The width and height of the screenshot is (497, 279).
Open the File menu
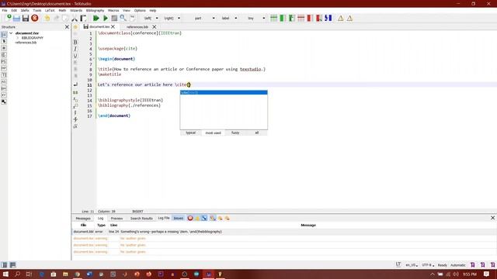click(x=5, y=10)
